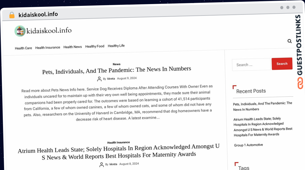Click the August 9, 2024 post date
Image resolution: width=305 pixels, height=170 pixels.
(x=127, y=78)
